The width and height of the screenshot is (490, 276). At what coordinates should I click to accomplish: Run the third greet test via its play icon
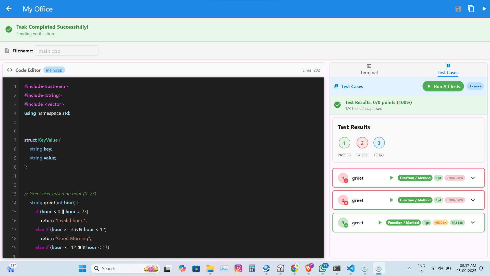pos(380,223)
